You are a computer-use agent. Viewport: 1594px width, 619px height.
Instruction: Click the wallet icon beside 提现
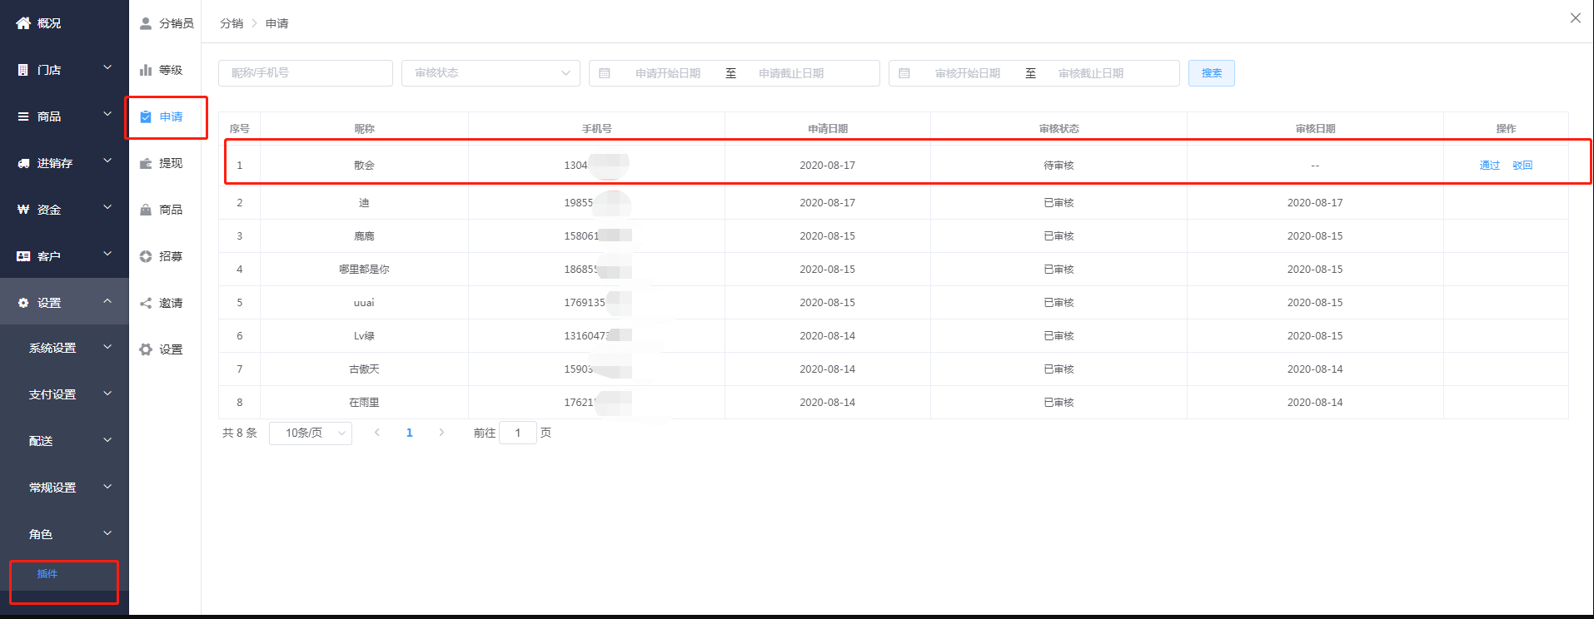point(146,163)
